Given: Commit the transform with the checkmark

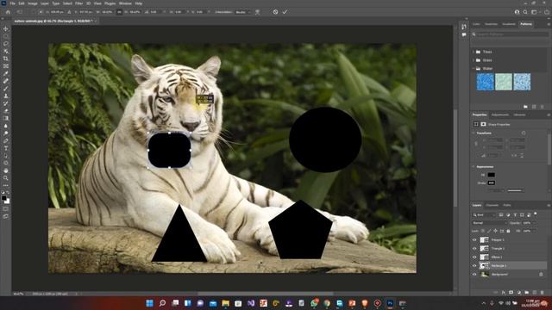Looking at the screenshot, I should pyautogui.click(x=285, y=12).
